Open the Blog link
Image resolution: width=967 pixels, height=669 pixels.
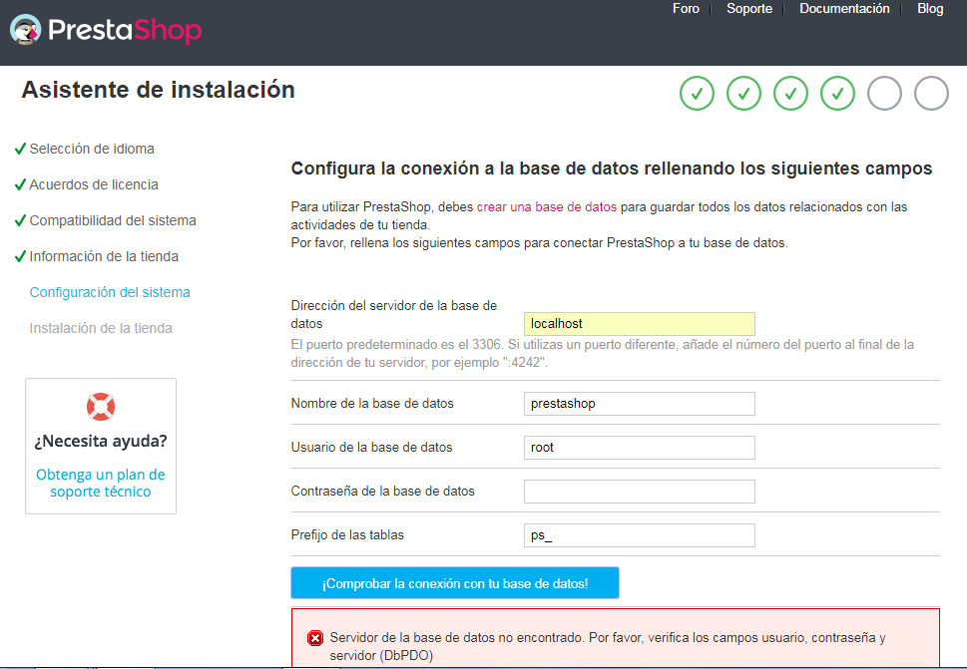click(930, 9)
